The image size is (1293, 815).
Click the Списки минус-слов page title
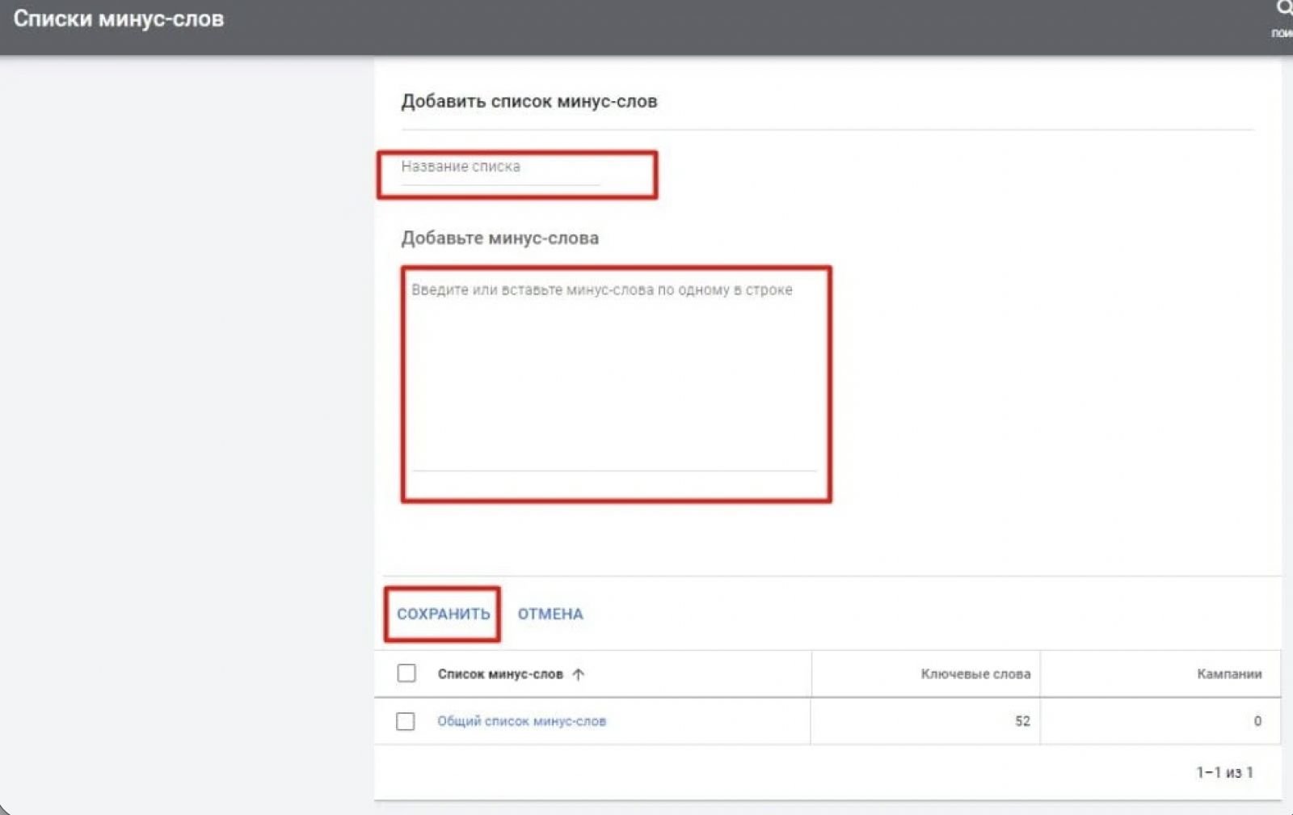[x=119, y=19]
